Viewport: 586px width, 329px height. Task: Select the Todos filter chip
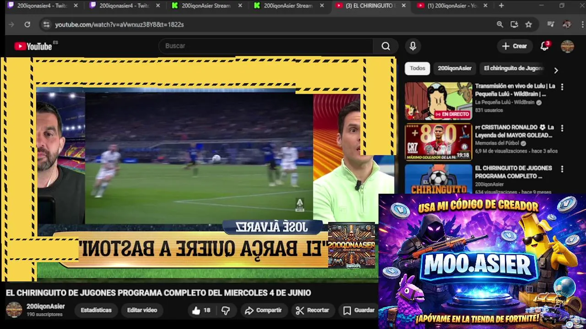(x=418, y=69)
